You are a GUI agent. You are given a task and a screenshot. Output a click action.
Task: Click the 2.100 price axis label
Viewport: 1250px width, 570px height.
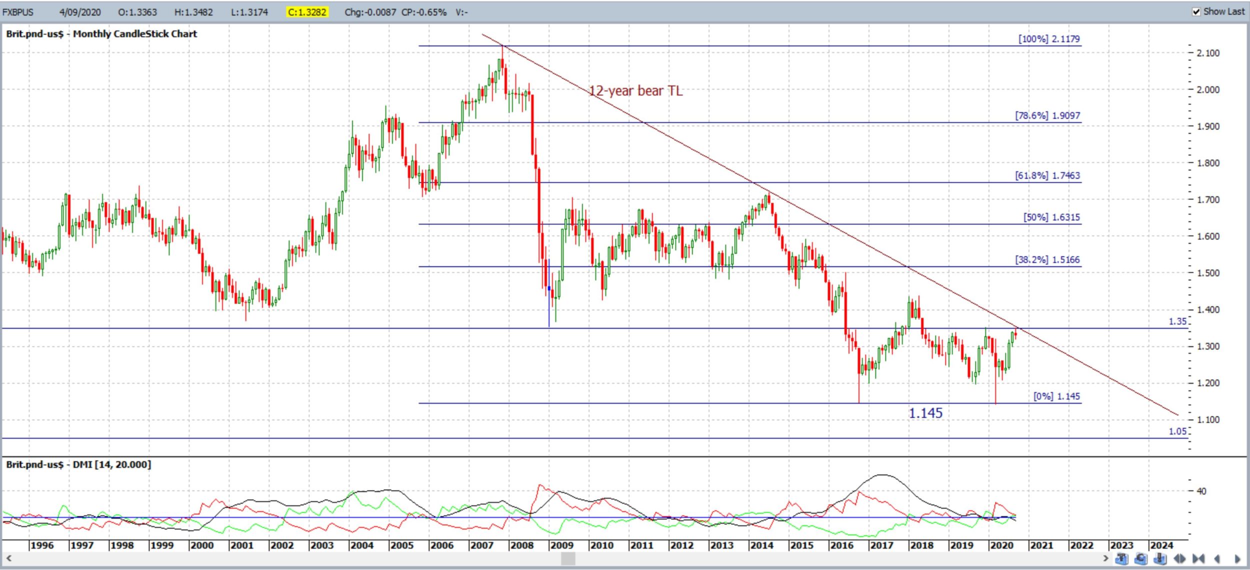coord(1208,53)
